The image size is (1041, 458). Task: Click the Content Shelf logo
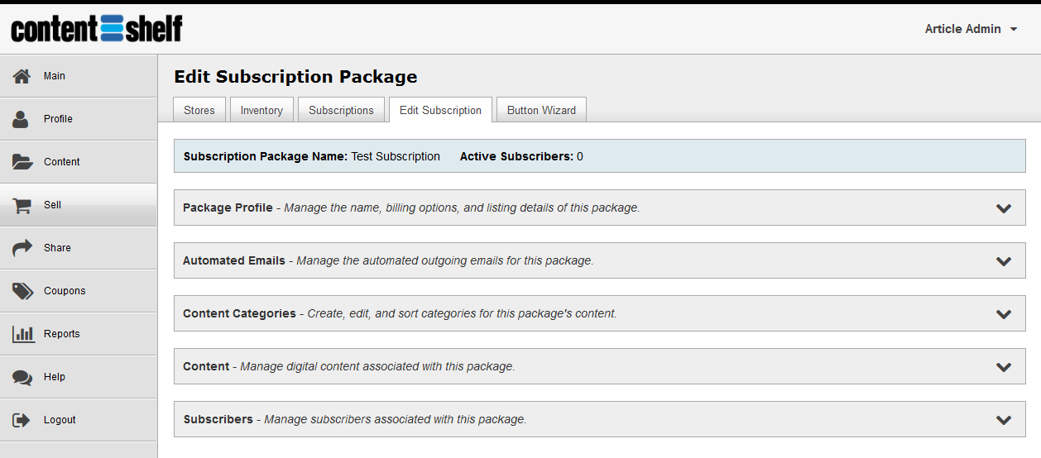[97, 29]
